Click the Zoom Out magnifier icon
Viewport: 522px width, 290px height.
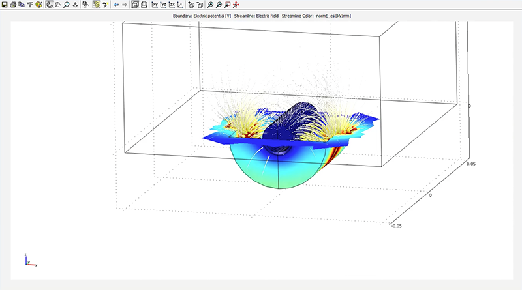point(217,5)
